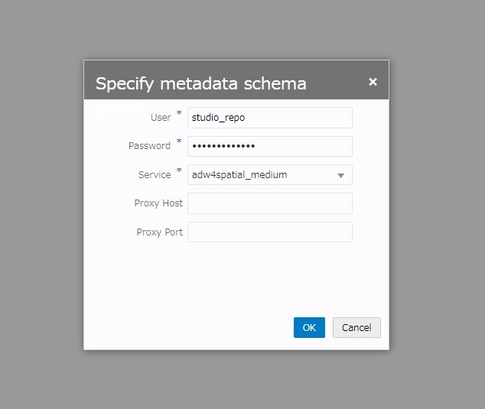Image resolution: width=485 pixels, height=409 pixels.
Task: Click the User field label
Action: 161,118
